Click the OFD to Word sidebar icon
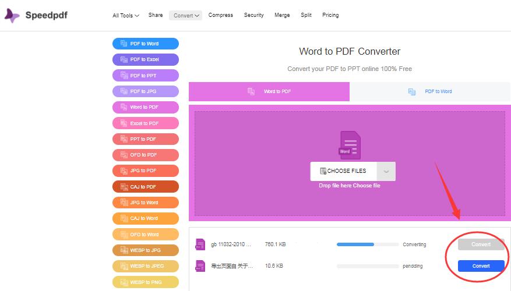This screenshot has height=291, width=511. point(124,235)
